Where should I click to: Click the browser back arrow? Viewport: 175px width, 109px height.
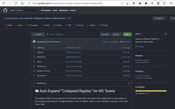(x=4, y=3)
